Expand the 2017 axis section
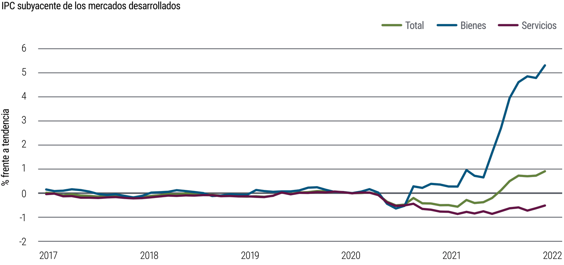Viewport: 564px width, 265px height. [49, 254]
